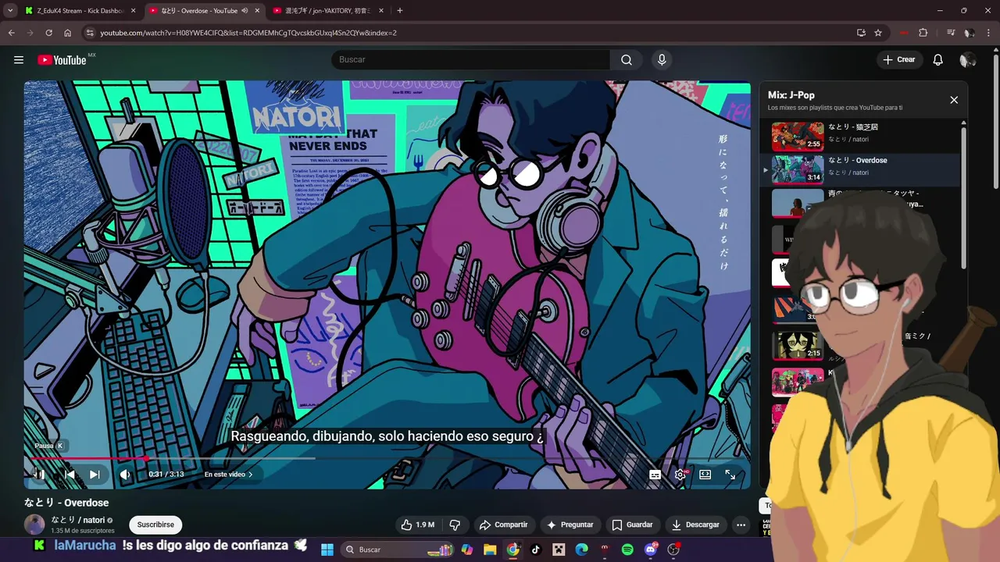Click the Preguntar button
This screenshot has width=1000, height=562.
tap(570, 525)
